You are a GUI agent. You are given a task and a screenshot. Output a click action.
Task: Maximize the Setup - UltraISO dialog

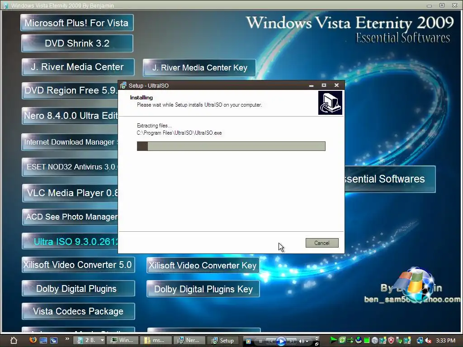click(324, 85)
